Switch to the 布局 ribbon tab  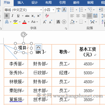(x=49, y=3)
